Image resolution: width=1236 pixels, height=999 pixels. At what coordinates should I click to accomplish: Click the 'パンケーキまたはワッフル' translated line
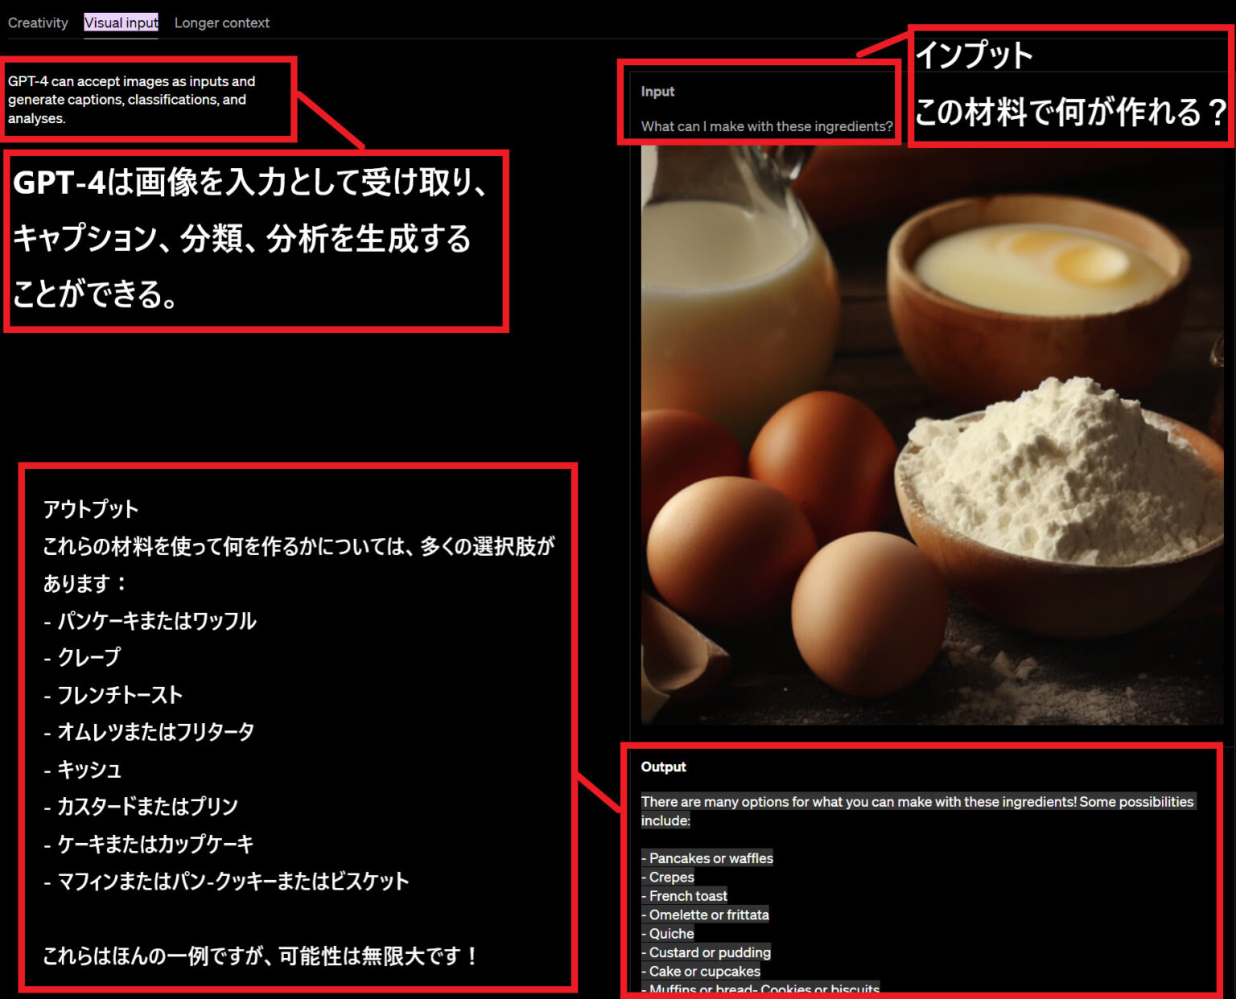click(155, 621)
